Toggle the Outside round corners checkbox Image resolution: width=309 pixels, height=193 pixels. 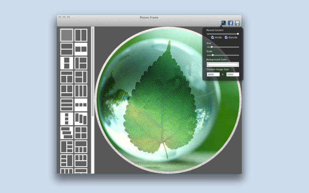pos(226,37)
